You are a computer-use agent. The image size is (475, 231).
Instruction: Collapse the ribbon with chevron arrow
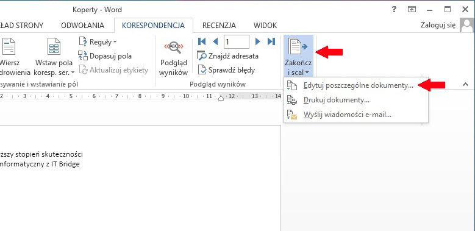[x=466, y=85]
